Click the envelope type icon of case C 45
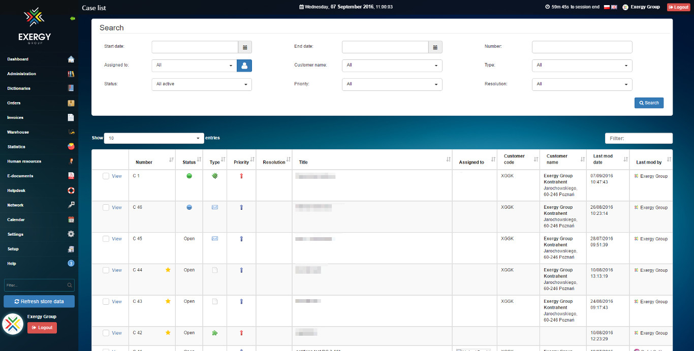 (214, 238)
